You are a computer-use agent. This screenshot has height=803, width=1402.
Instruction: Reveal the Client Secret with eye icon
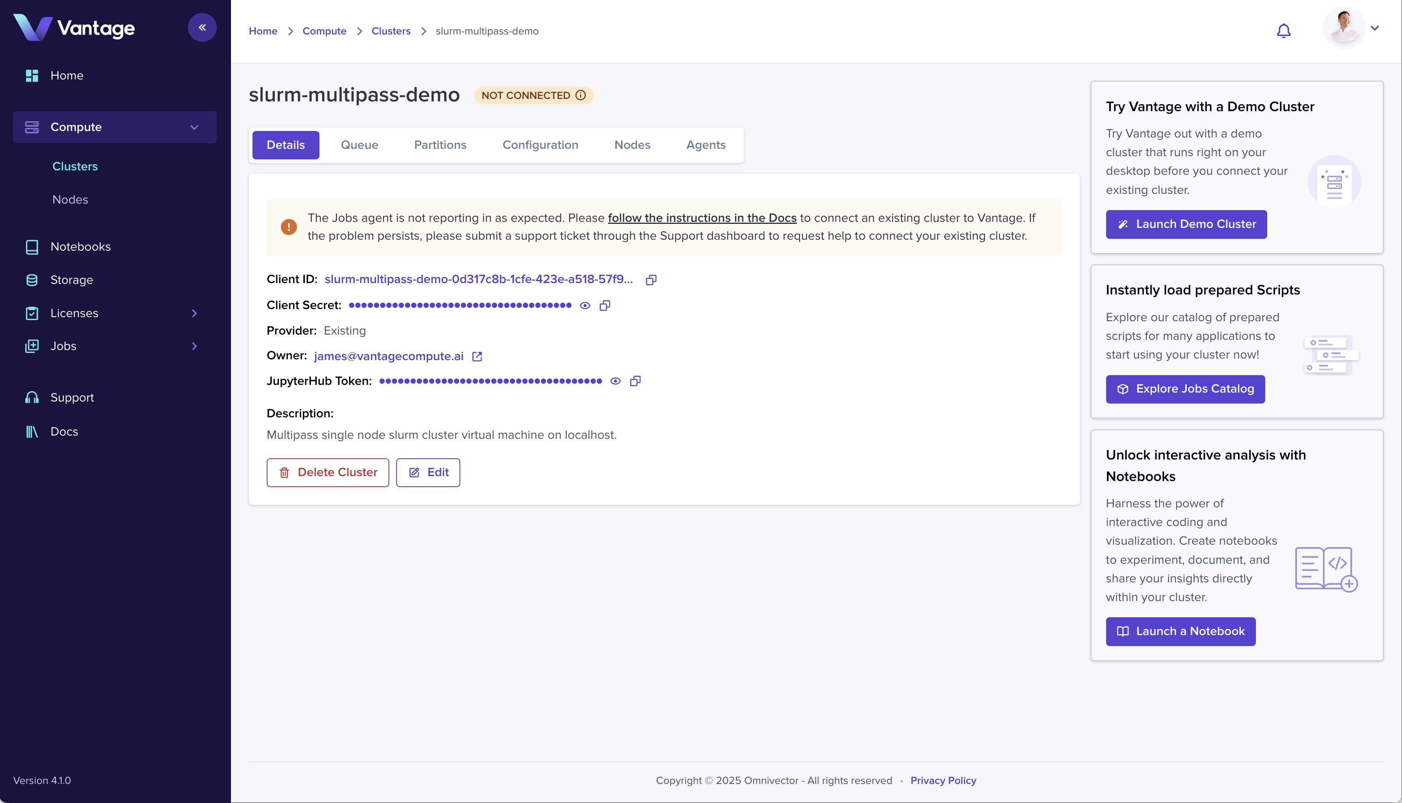585,305
